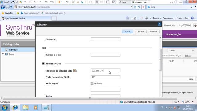Open the VMware Help menu
This screenshot has height=111, width=197.
tap(52, 2)
